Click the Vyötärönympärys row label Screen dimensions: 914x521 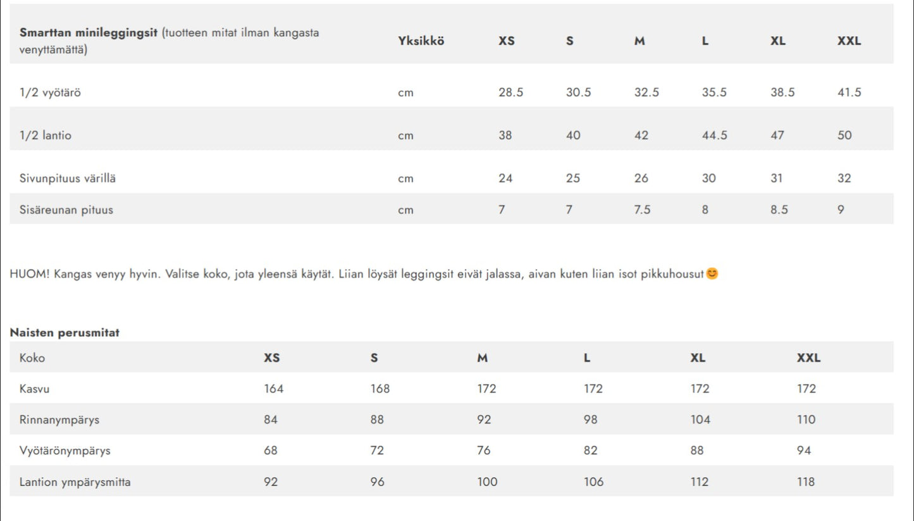click(x=65, y=451)
